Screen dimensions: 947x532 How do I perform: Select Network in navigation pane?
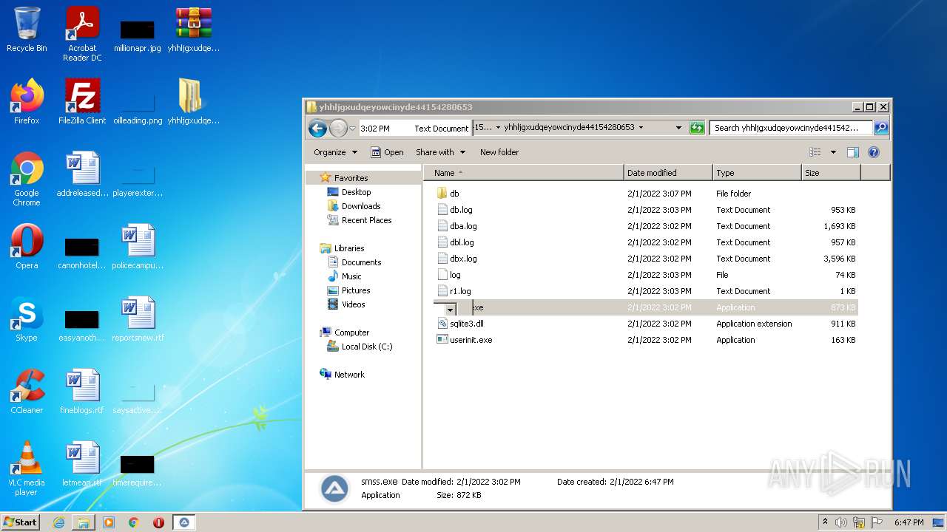pyautogui.click(x=349, y=375)
